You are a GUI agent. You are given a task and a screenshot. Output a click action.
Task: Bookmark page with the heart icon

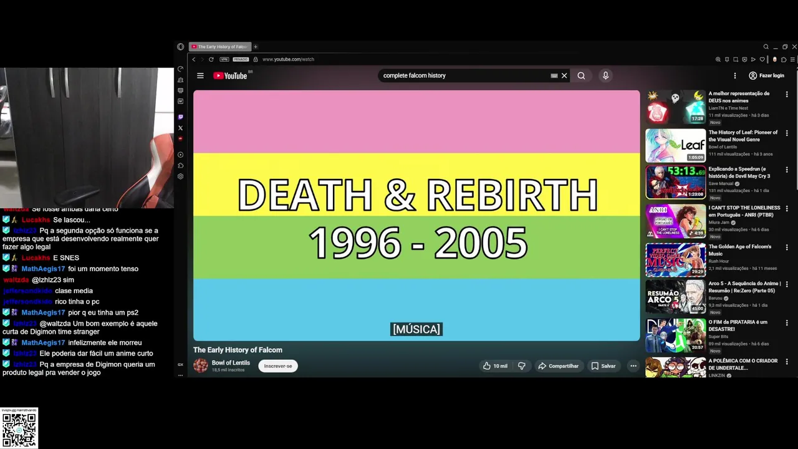coord(762,59)
